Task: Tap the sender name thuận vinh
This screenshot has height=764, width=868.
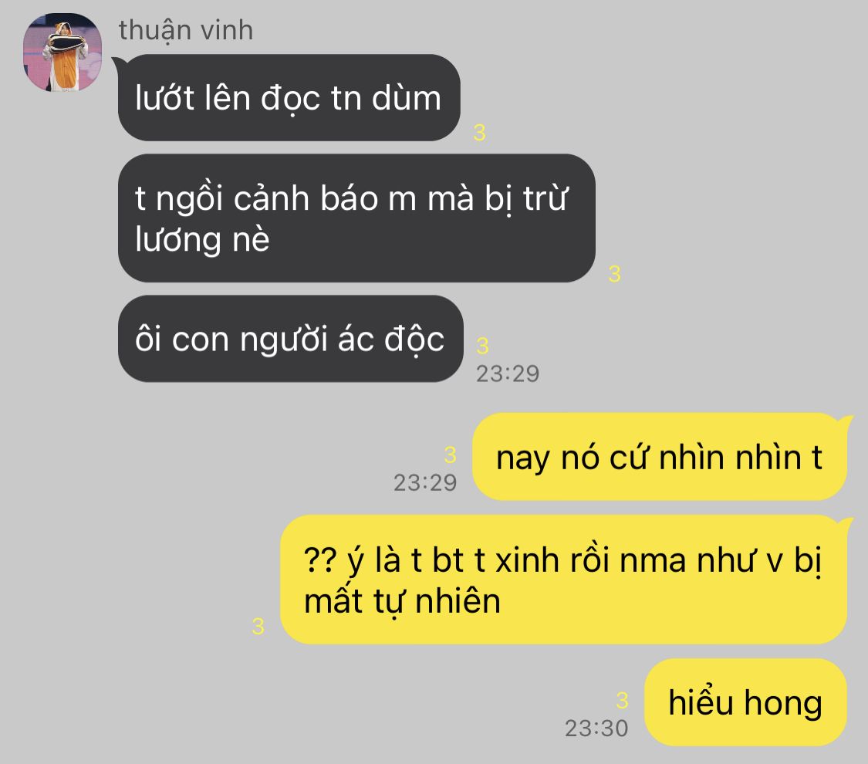Action: pyautogui.click(x=186, y=30)
